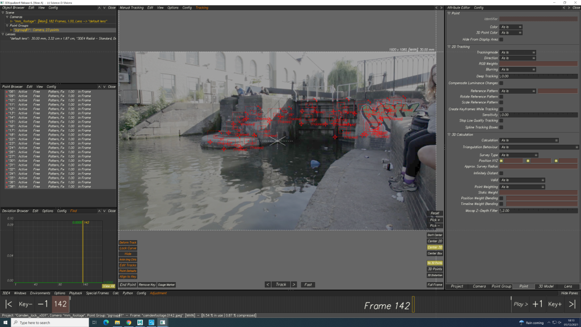Adjust the Sensitivity slider
581x327 pixels.
click(x=538, y=115)
